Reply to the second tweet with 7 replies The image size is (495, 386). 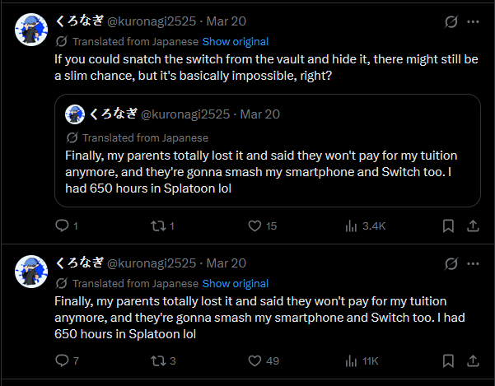[x=63, y=360]
